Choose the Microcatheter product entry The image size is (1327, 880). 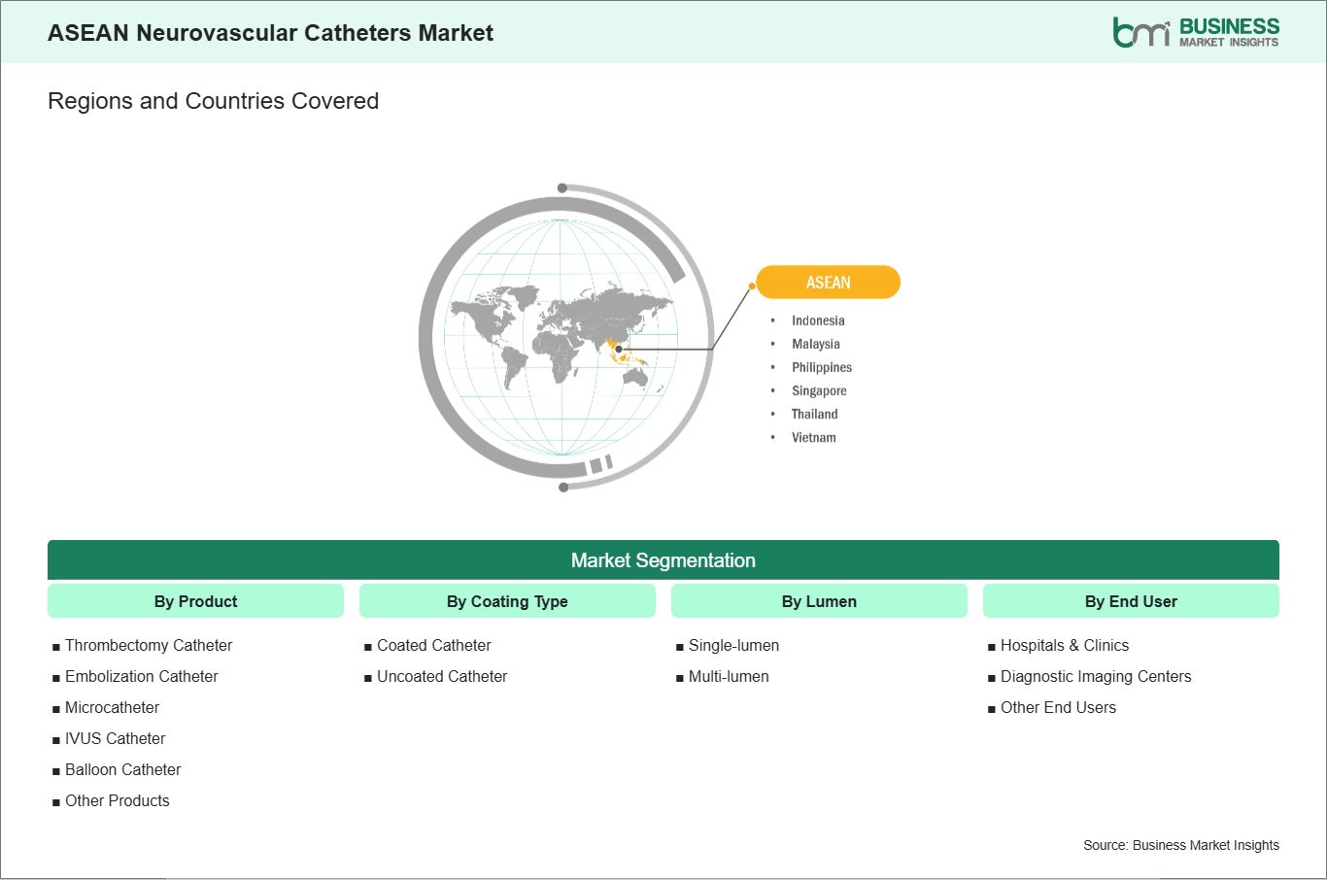pos(112,707)
